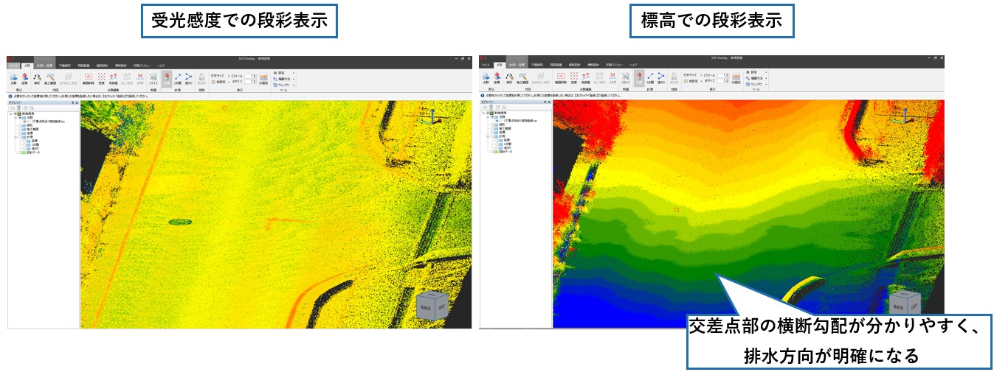
Task: Click the 地表面 tool in the elevation window
Action: click(x=585, y=77)
